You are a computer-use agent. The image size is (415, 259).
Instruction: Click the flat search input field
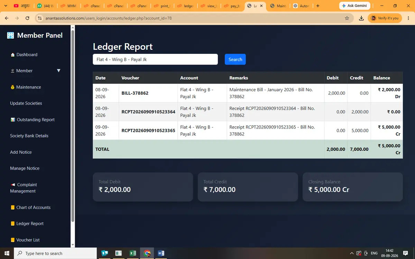click(x=155, y=59)
